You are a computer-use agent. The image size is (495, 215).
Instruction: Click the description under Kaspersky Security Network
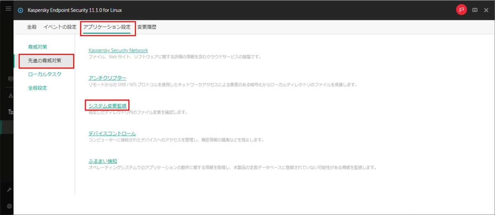[175, 57]
